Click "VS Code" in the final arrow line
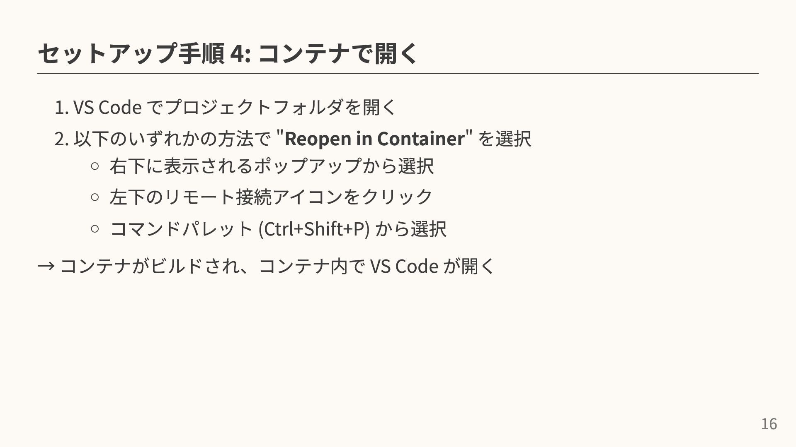 [x=403, y=266]
